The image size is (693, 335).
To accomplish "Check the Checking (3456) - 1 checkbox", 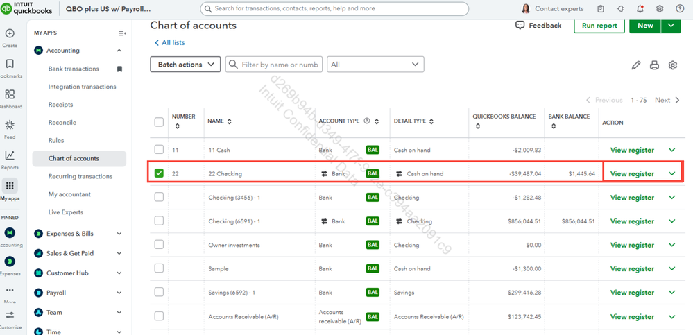I will (x=159, y=197).
